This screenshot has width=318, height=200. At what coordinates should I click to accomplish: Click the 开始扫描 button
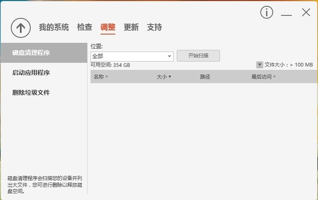point(198,56)
